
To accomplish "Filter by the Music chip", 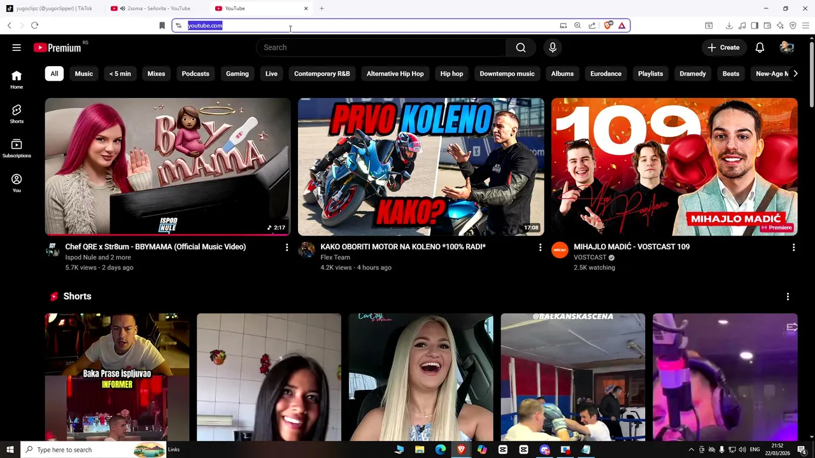I will tap(83, 74).
